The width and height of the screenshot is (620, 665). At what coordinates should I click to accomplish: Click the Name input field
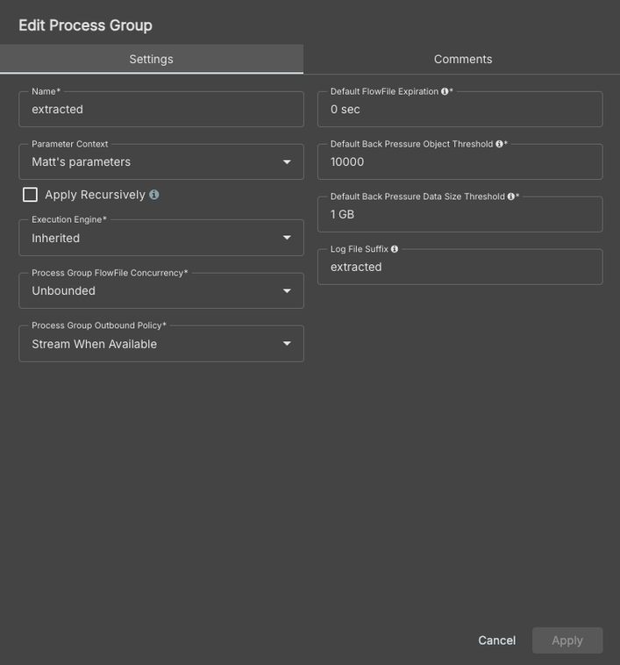point(161,110)
